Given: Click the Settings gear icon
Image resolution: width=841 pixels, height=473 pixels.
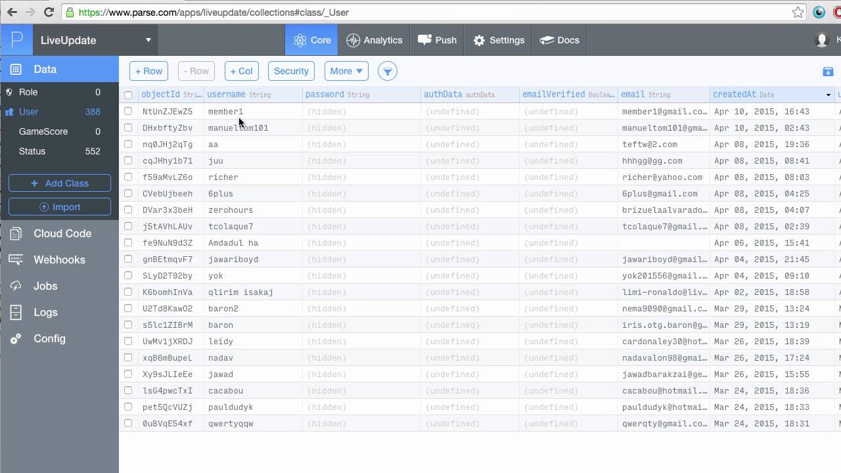Looking at the screenshot, I should point(479,41).
